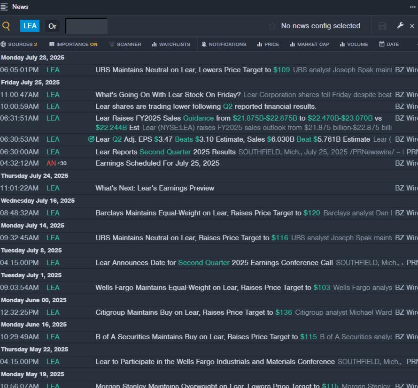The width and height of the screenshot is (418, 388).
Task: Open the Volume filter
Action: coord(354,44)
